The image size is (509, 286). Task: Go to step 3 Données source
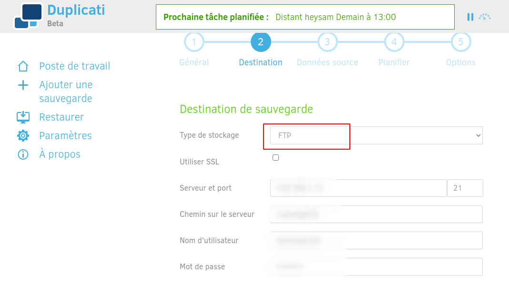[327, 42]
